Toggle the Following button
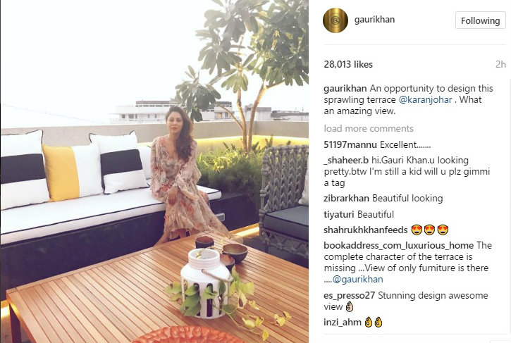 click(x=480, y=20)
